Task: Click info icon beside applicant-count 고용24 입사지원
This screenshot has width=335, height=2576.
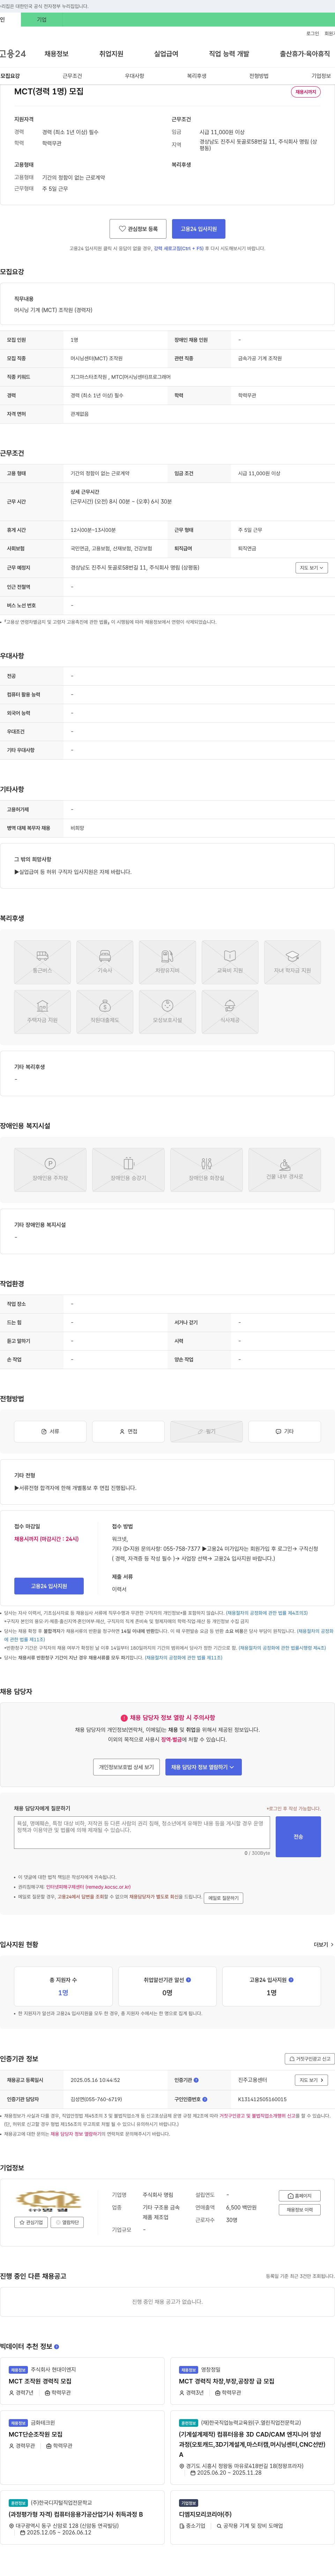Action: point(291,1979)
